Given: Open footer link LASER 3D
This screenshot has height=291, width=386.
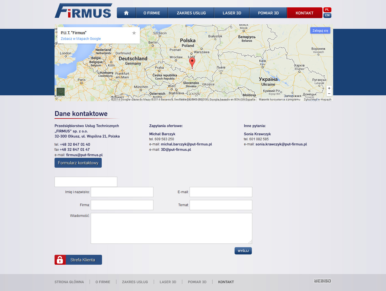Looking at the screenshot, I should point(168,282).
